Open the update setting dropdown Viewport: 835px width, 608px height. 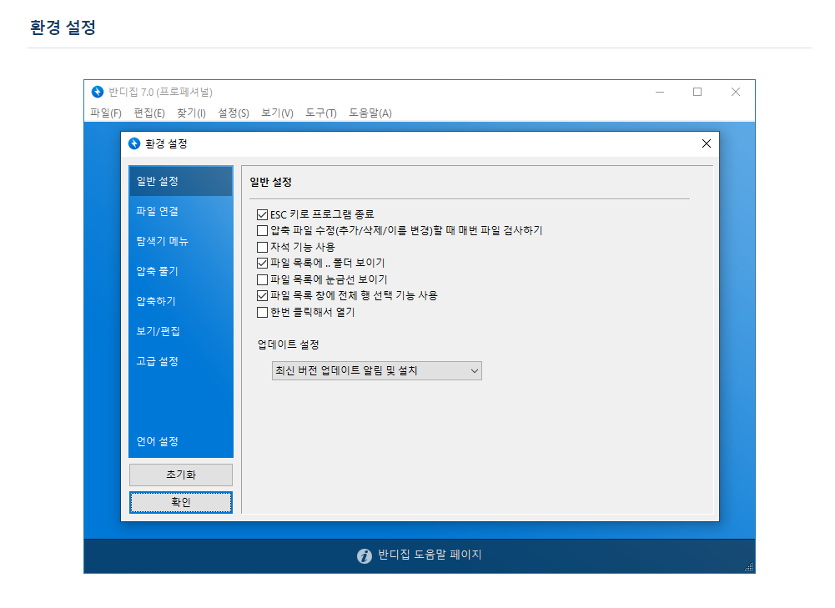472,370
